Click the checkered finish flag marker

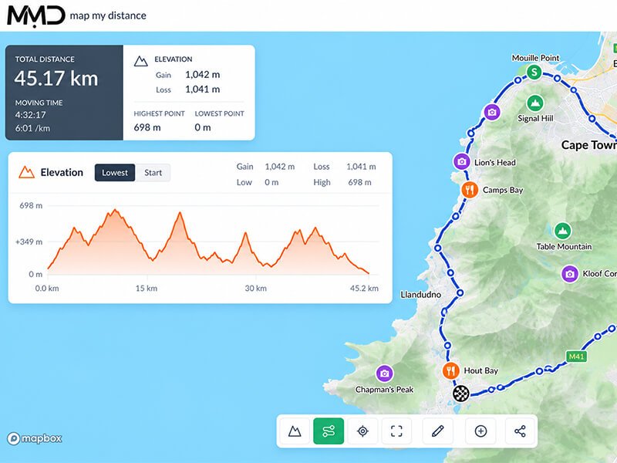[x=460, y=394]
